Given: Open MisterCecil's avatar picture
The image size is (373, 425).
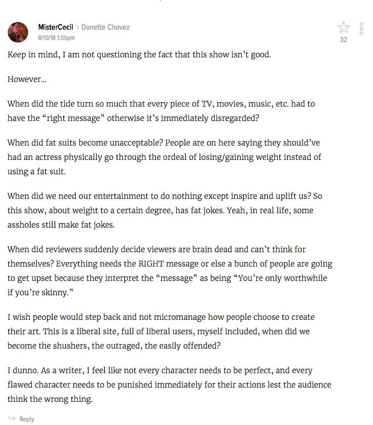Looking at the screenshot, I should coord(18,32).
